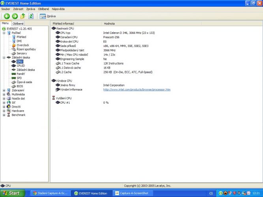Screen dimensions: 263x197
Task: Select the Paměť memory icon
Action: point(13,74)
